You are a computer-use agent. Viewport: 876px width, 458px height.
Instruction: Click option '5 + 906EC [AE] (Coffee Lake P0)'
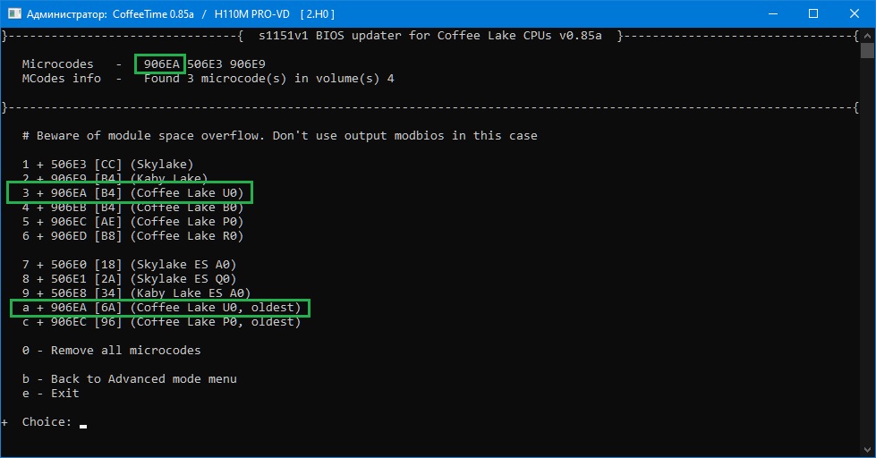133,222
